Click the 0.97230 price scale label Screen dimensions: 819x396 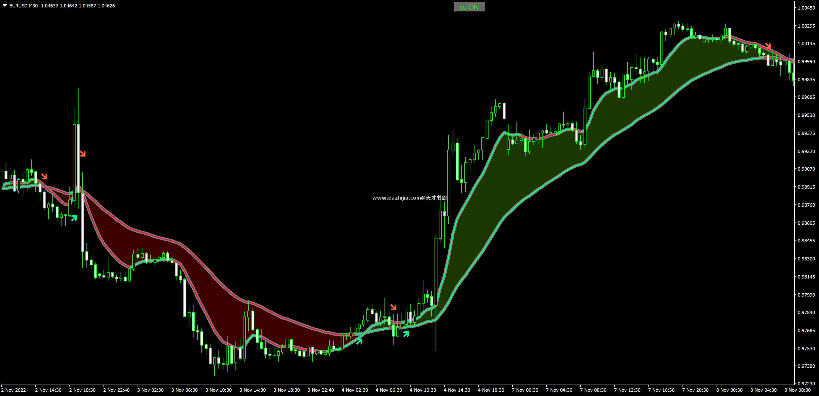(806, 384)
